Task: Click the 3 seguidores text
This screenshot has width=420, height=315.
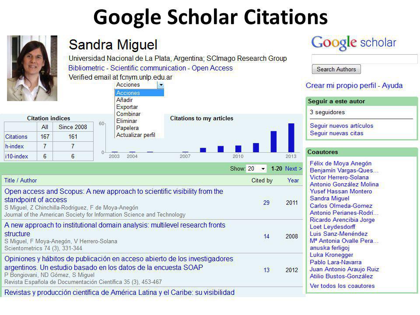Action: click(327, 112)
